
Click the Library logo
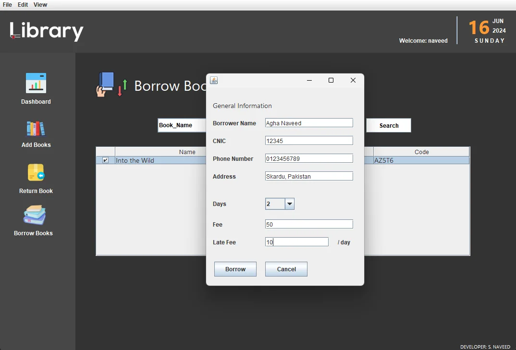click(47, 31)
